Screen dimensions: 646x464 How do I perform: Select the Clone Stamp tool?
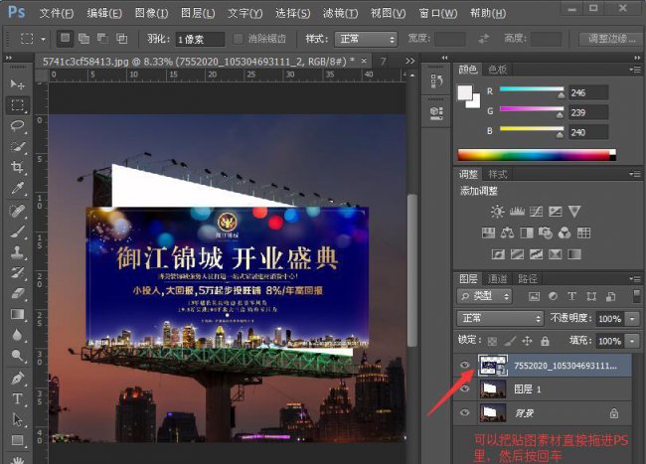coord(17,252)
